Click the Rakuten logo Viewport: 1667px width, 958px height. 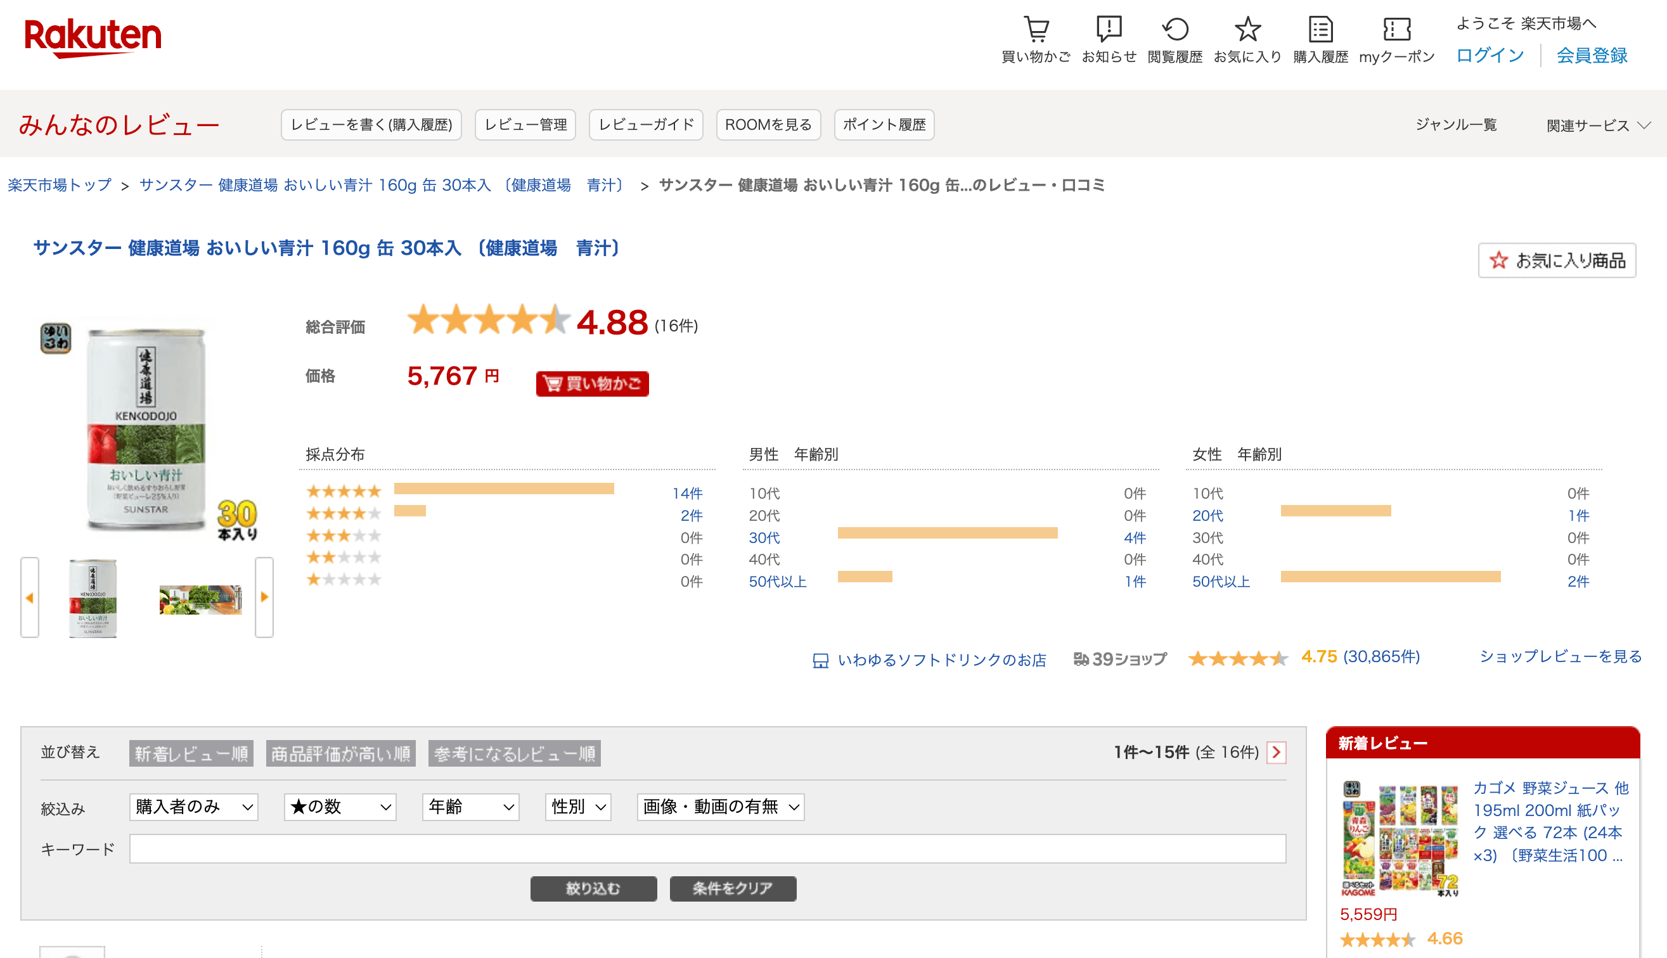pyautogui.click(x=93, y=37)
